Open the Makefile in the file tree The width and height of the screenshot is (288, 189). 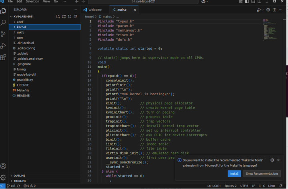click(x=23, y=90)
